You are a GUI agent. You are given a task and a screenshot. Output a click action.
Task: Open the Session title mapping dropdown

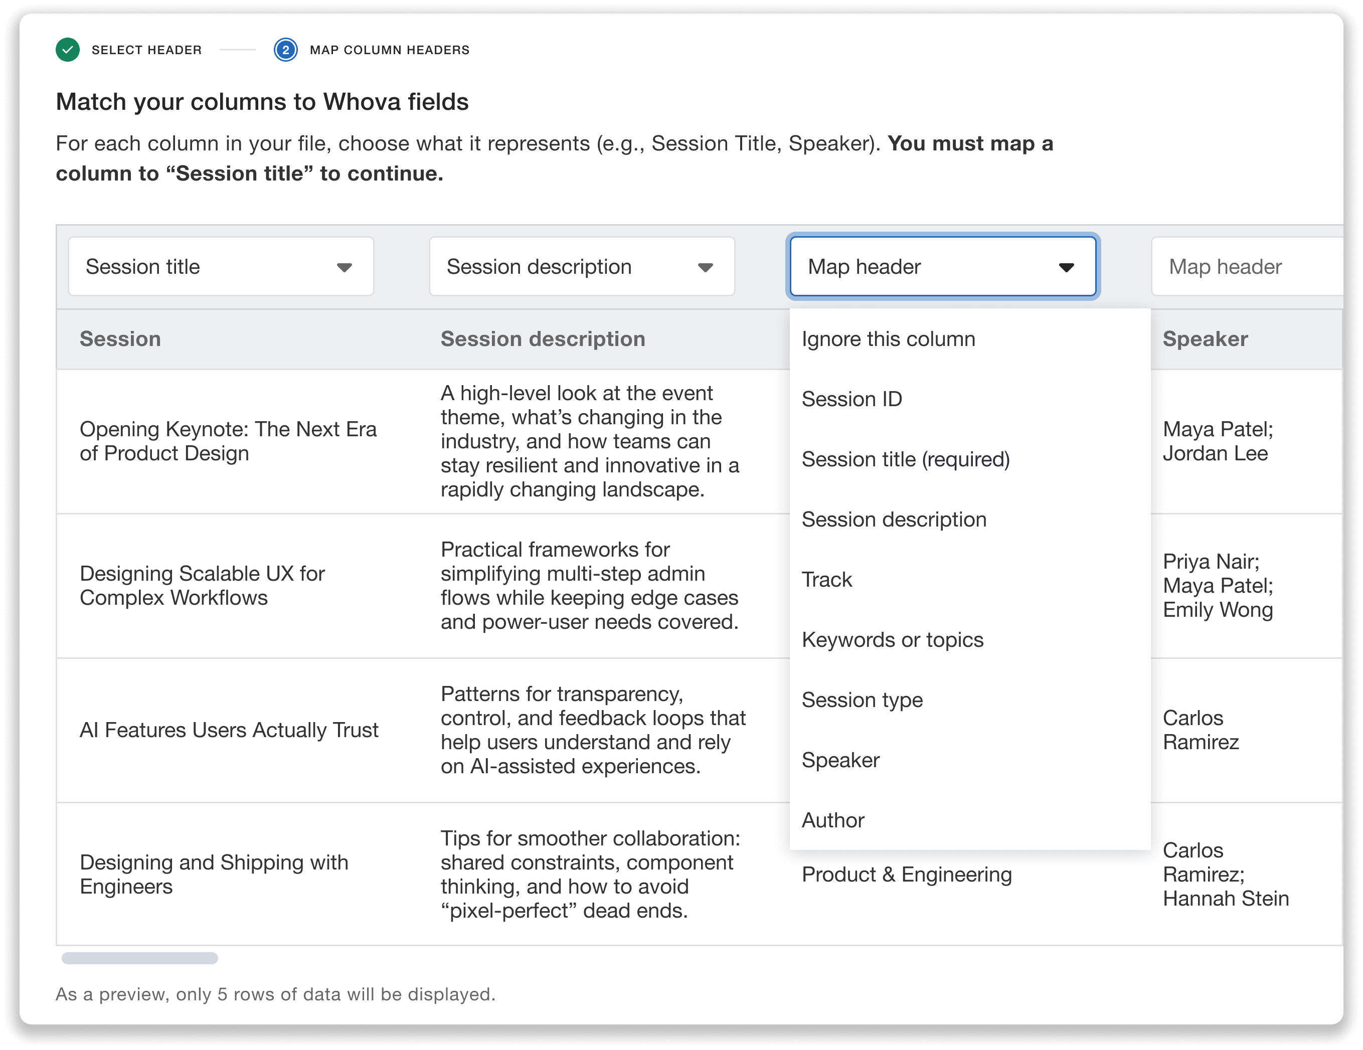[x=221, y=266]
